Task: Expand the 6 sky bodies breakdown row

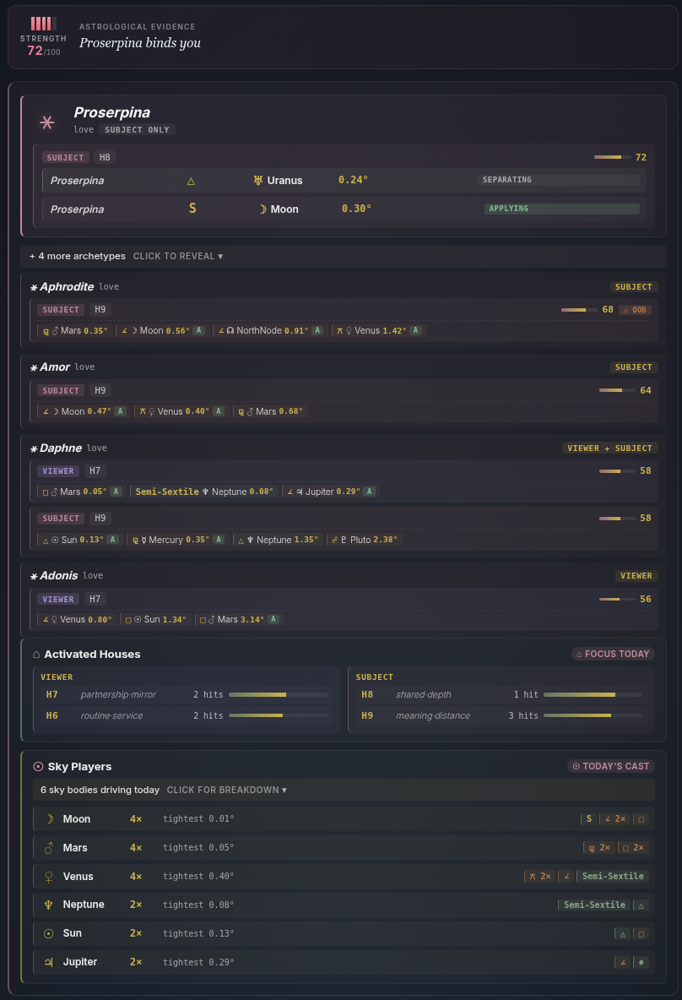Action: [344, 790]
